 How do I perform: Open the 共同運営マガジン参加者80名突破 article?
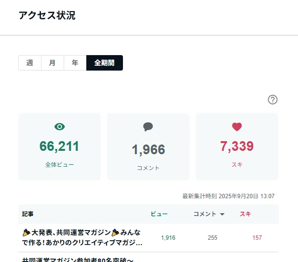click(x=78, y=260)
